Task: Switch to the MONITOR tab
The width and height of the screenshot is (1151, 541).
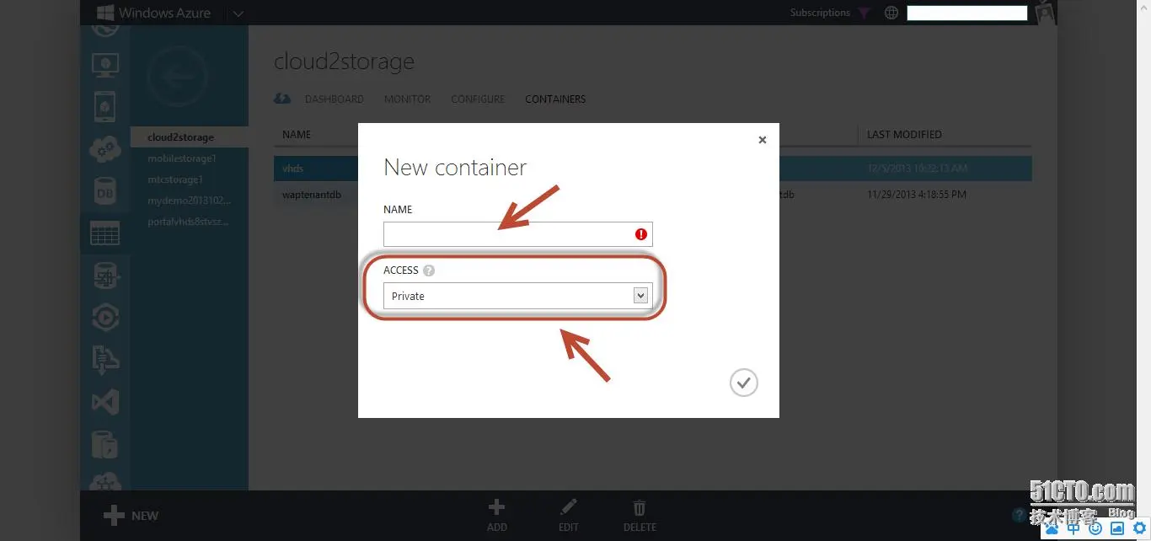Action: (407, 99)
